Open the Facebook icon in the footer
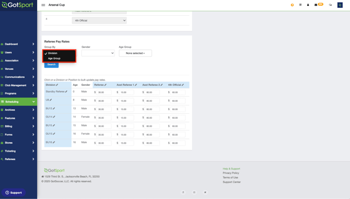Viewport: 350px width, 199px height. (x=183, y=192)
